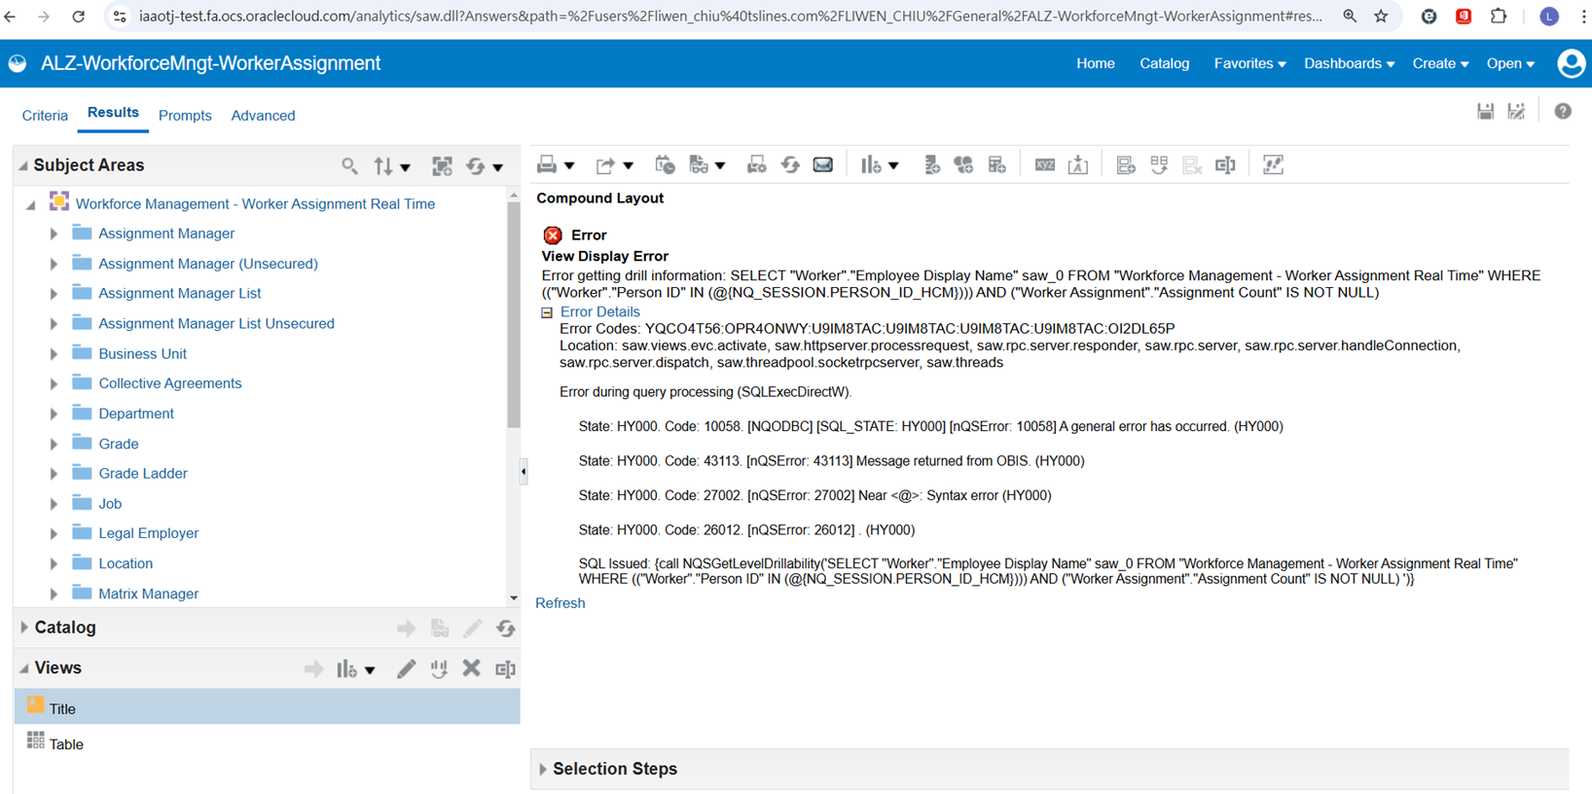The image size is (1592, 794).
Task: Open the Catalog link in the header
Action: (1165, 63)
